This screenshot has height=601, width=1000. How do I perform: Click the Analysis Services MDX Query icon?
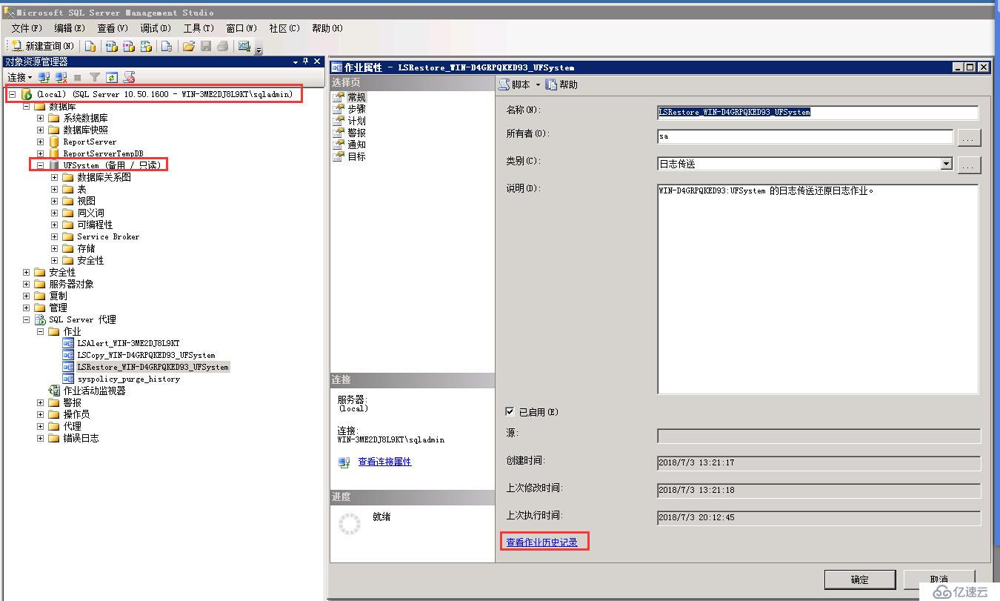click(x=111, y=46)
